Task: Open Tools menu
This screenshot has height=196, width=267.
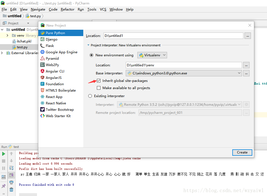Action: pyautogui.click(x=92, y=9)
